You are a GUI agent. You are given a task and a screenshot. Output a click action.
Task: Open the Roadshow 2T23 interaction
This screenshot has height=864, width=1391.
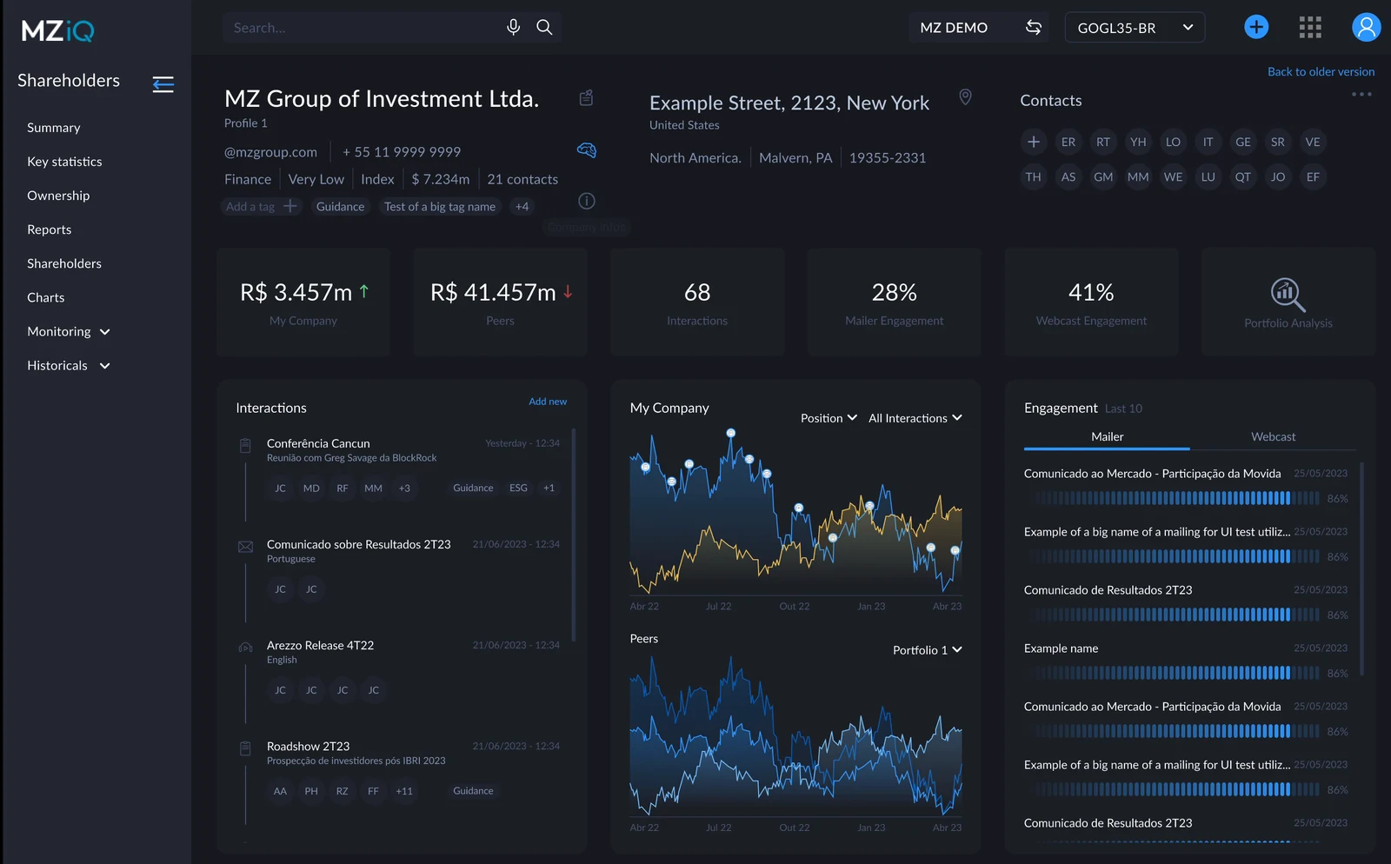308,747
